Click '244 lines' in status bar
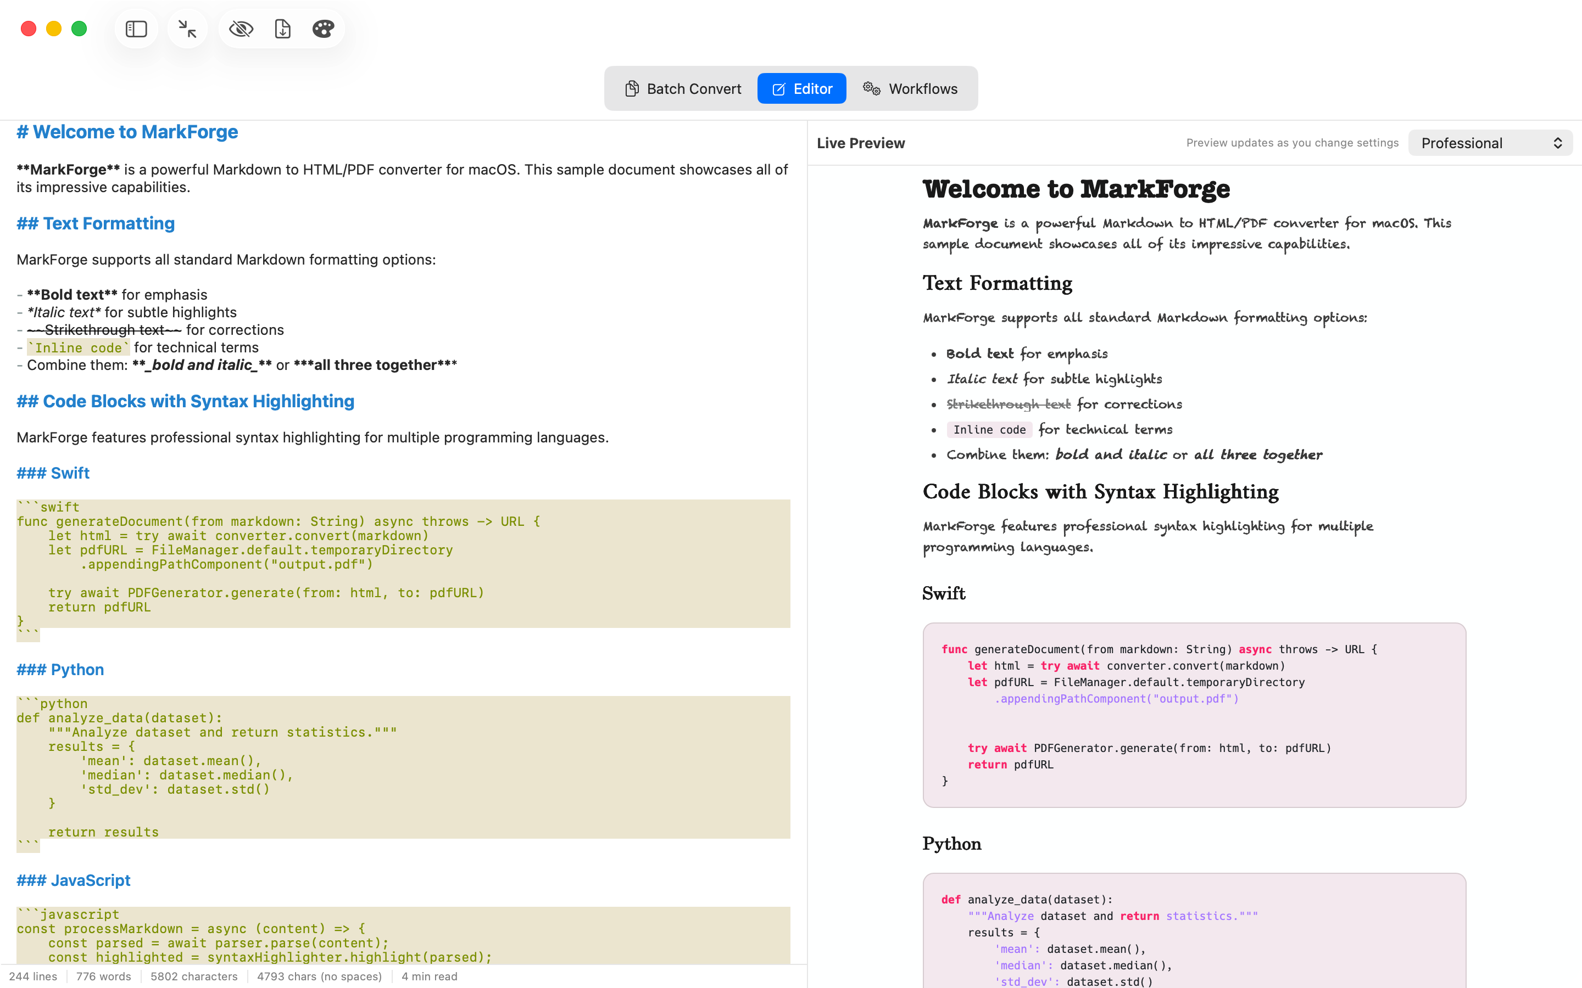Screen dimensions: 1582x988 click(33, 976)
